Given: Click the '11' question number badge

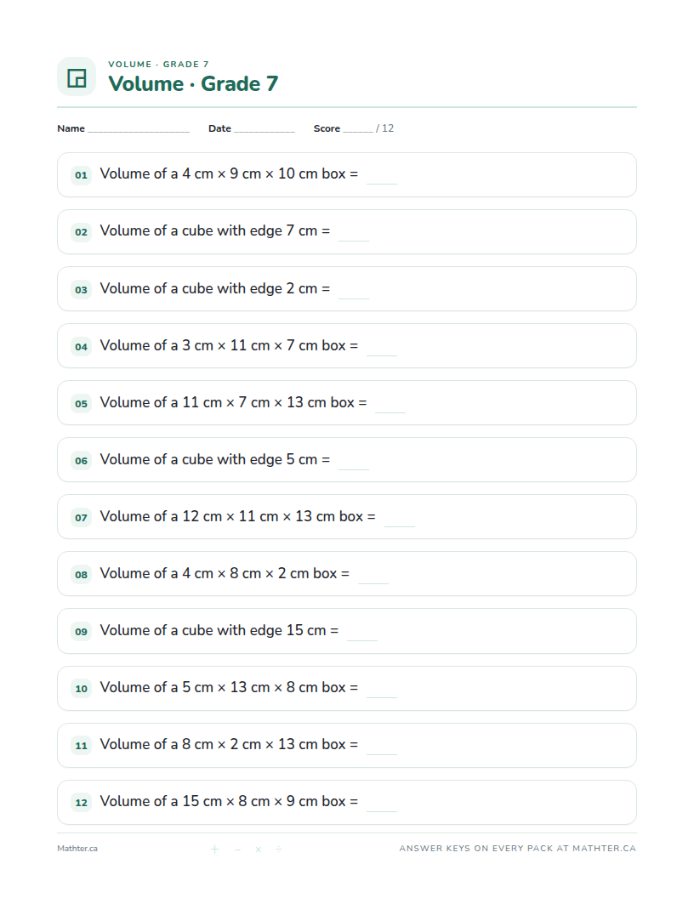Looking at the screenshot, I should click(x=82, y=746).
